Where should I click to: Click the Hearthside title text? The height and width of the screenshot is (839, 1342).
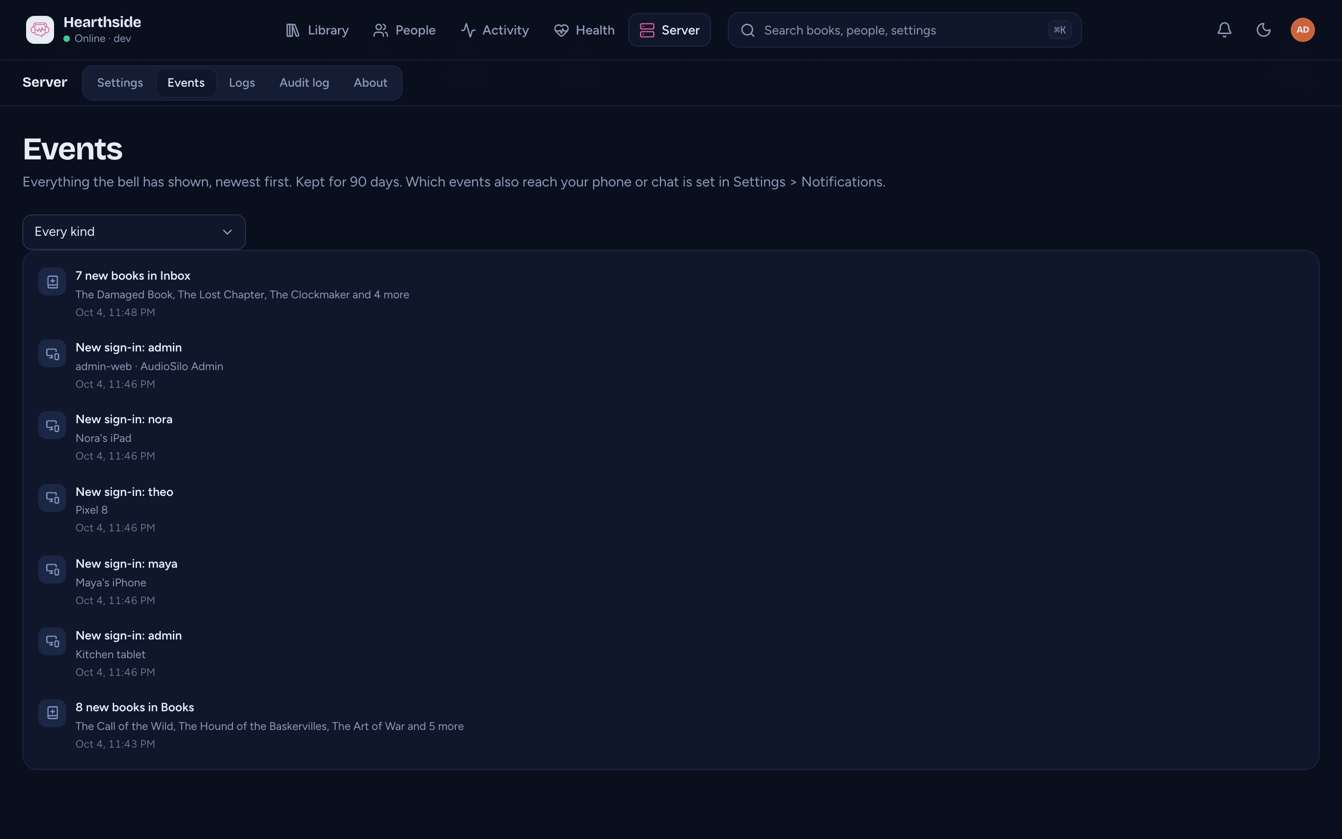[102, 22]
